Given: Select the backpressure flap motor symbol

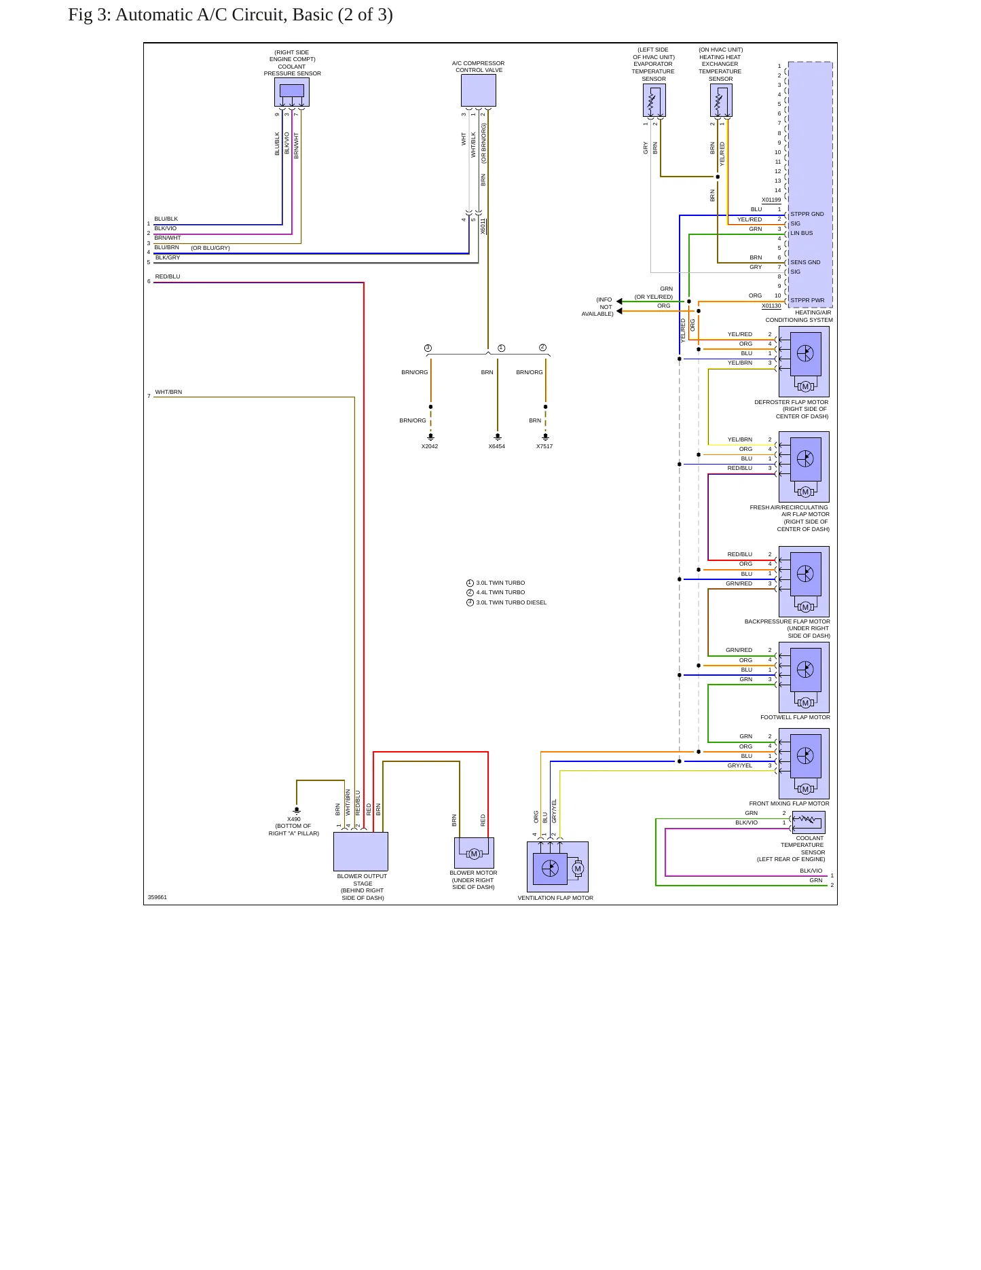Looking at the screenshot, I should (804, 581).
